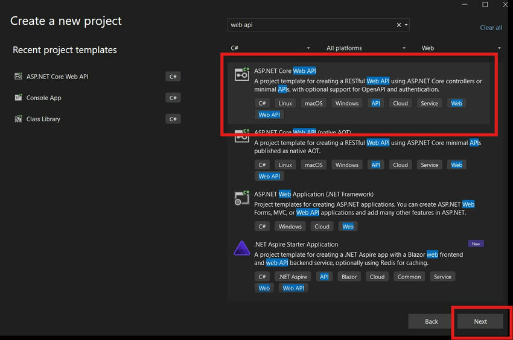Click the Web API native AOT template icon
513x340 pixels.
coord(242,136)
